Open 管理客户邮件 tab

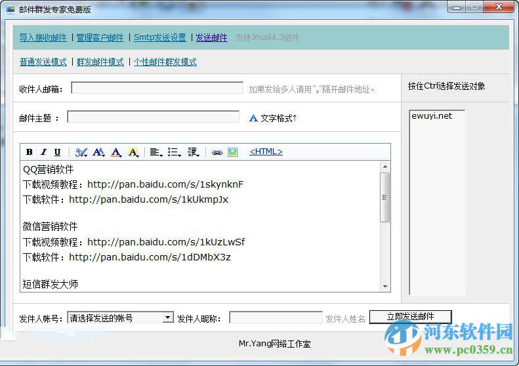100,37
